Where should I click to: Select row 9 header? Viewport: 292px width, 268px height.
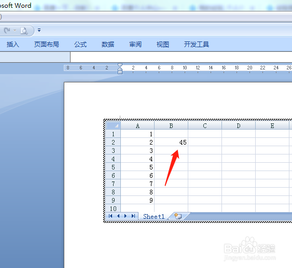click(113, 200)
